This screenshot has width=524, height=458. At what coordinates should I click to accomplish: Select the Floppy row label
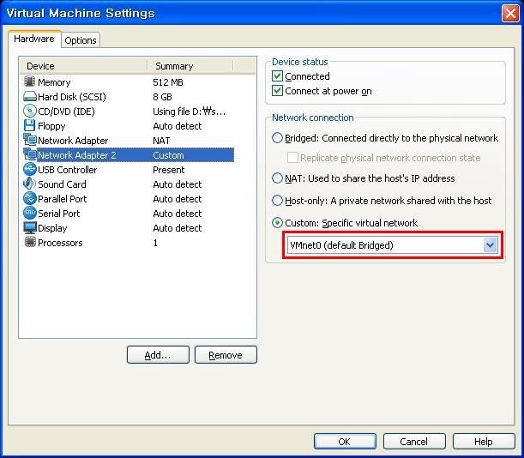click(x=51, y=126)
